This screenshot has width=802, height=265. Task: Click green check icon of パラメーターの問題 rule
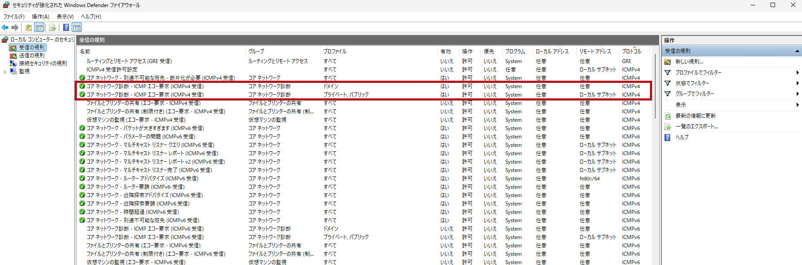click(82, 137)
